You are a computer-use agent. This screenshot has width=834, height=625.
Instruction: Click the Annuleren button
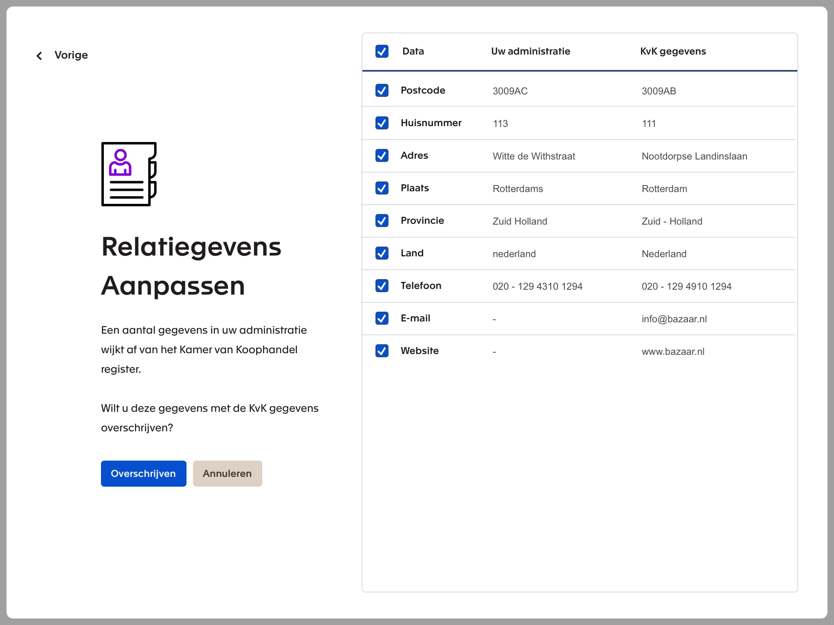click(227, 474)
